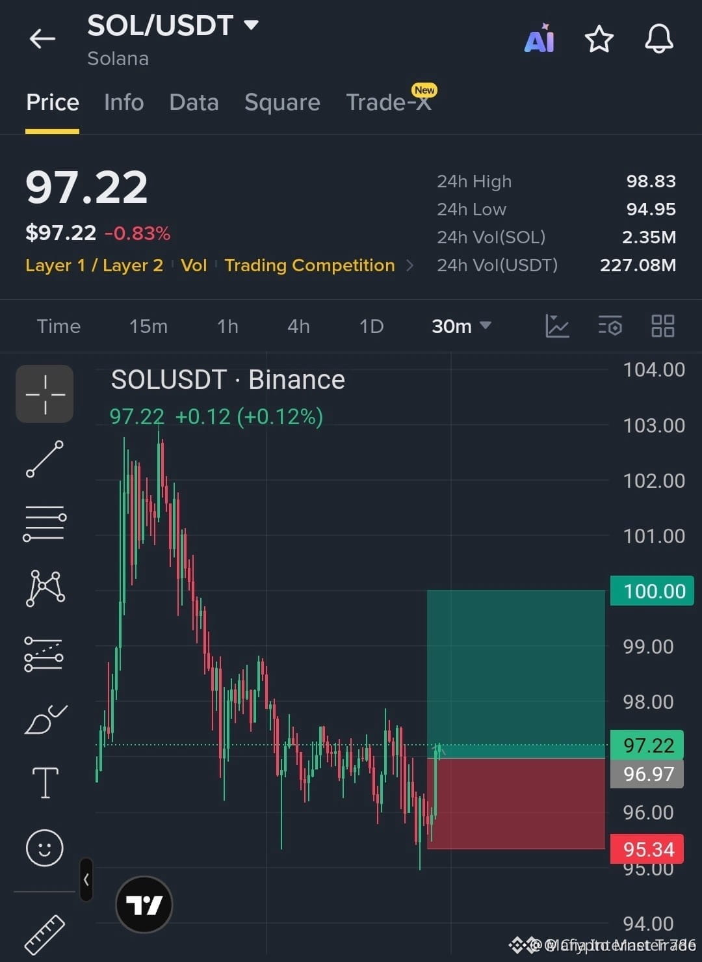Select the Text tool

click(45, 782)
